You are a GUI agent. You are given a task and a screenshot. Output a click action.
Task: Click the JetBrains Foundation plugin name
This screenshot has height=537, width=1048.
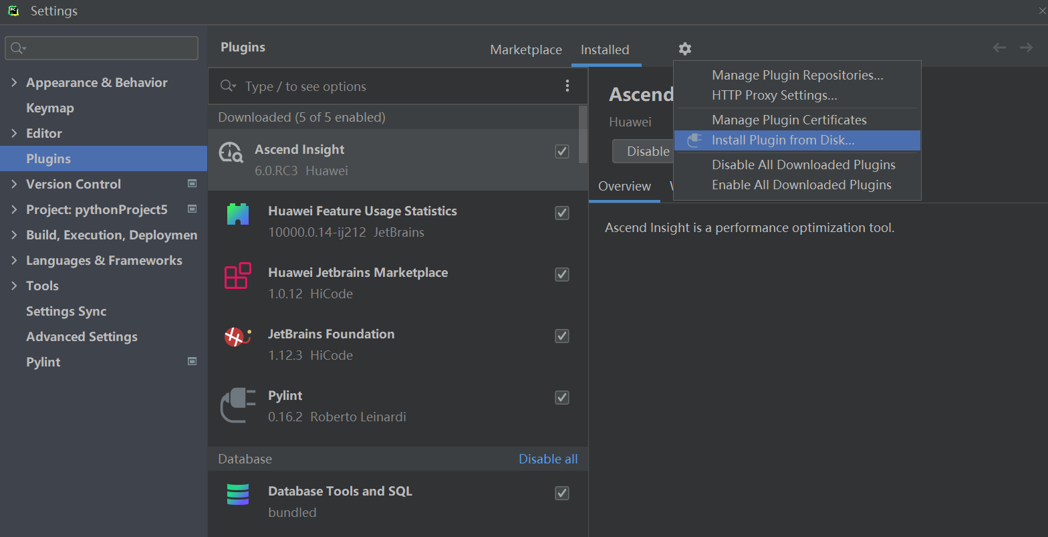[331, 334]
